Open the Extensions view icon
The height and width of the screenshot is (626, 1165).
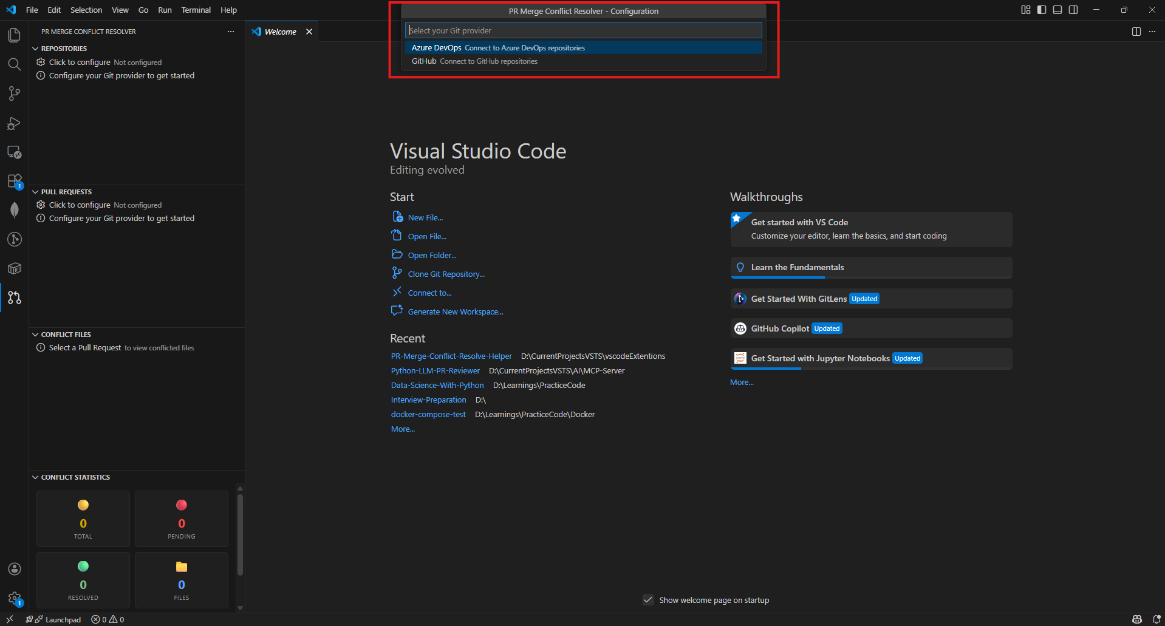[14, 182]
